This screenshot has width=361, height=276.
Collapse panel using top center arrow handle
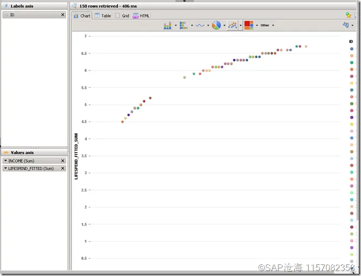pyautogui.click(x=184, y=1)
